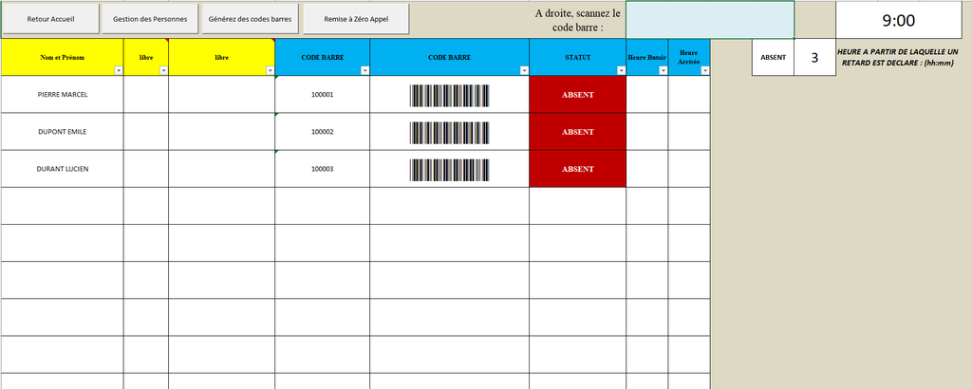
Task: Open Gestion des Personnes
Action: coord(150,19)
